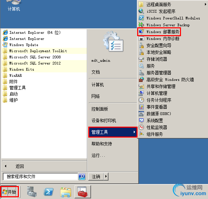
Task: Open Windows Server Backup
Action: (164, 25)
